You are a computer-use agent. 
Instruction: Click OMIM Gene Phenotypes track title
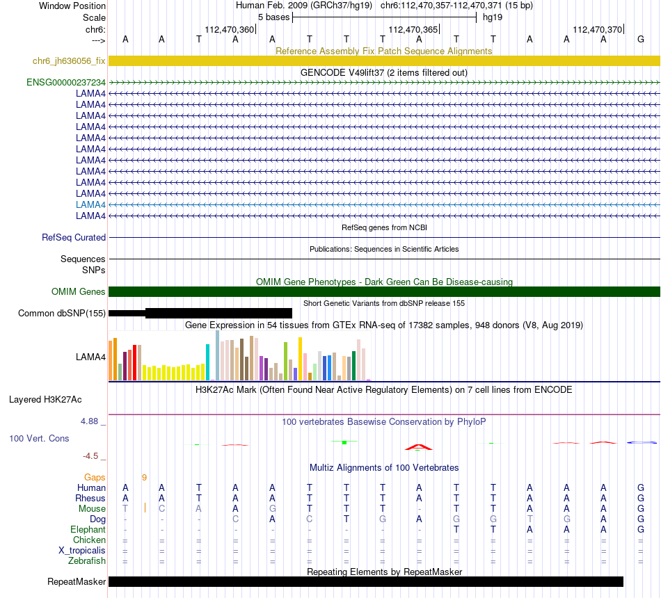384,282
